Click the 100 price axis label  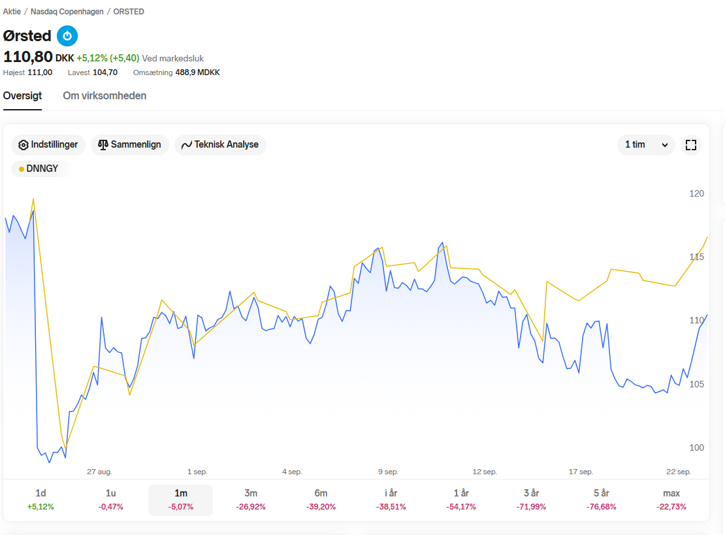(x=696, y=447)
